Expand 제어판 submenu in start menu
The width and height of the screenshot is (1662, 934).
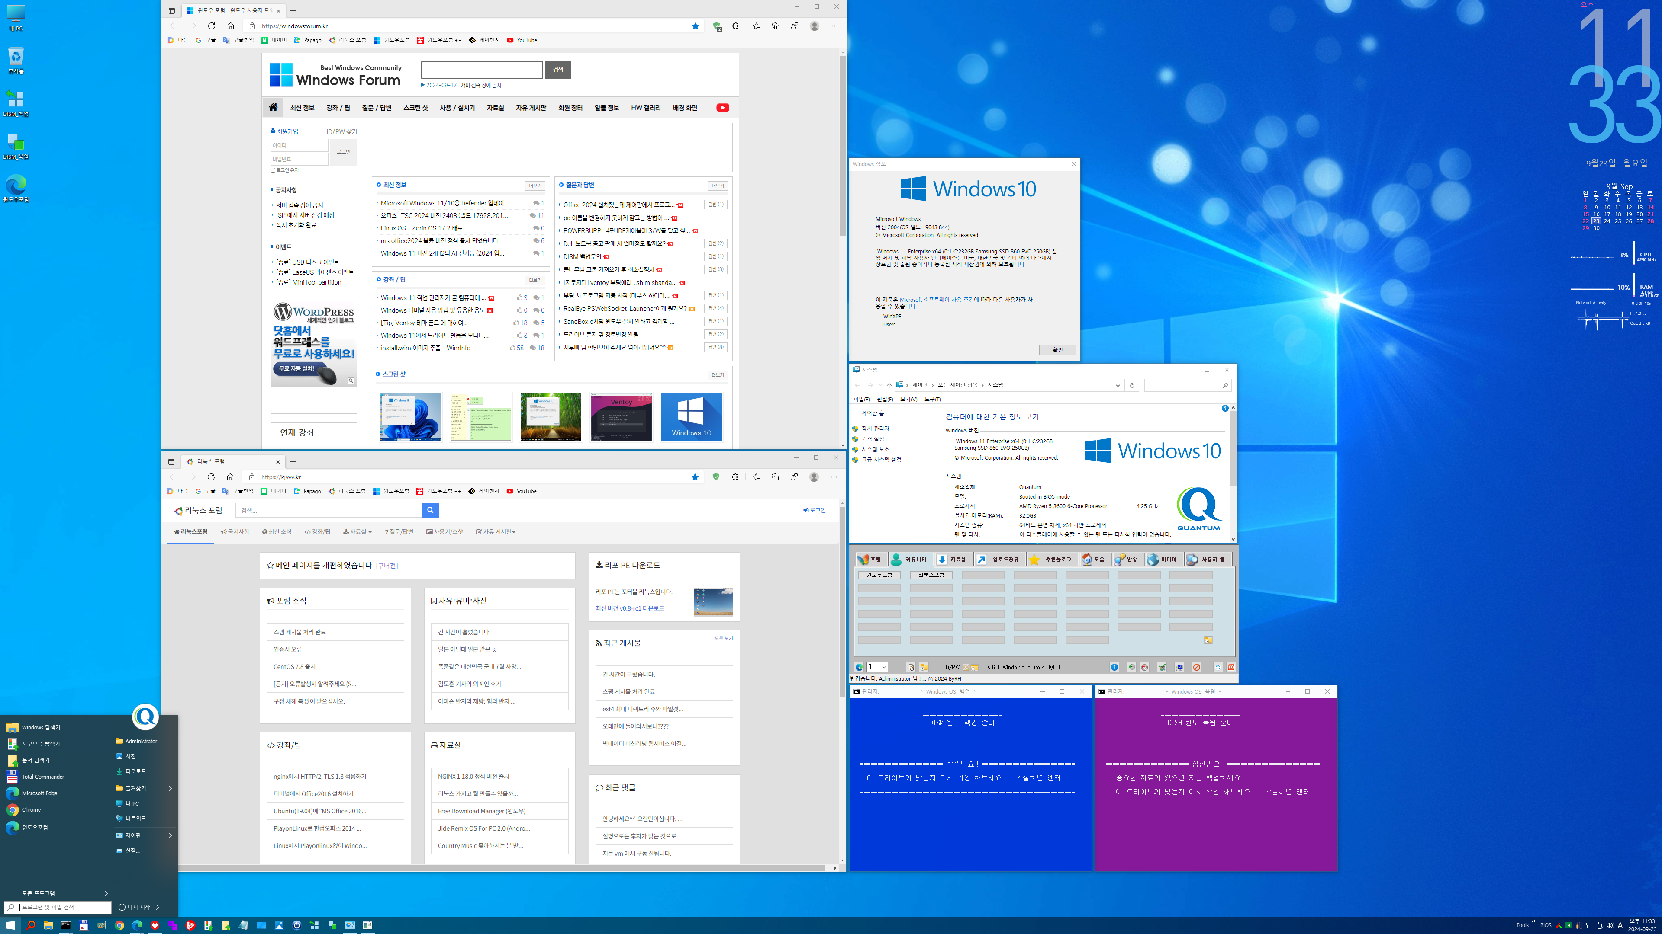click(x=171, y=835)
